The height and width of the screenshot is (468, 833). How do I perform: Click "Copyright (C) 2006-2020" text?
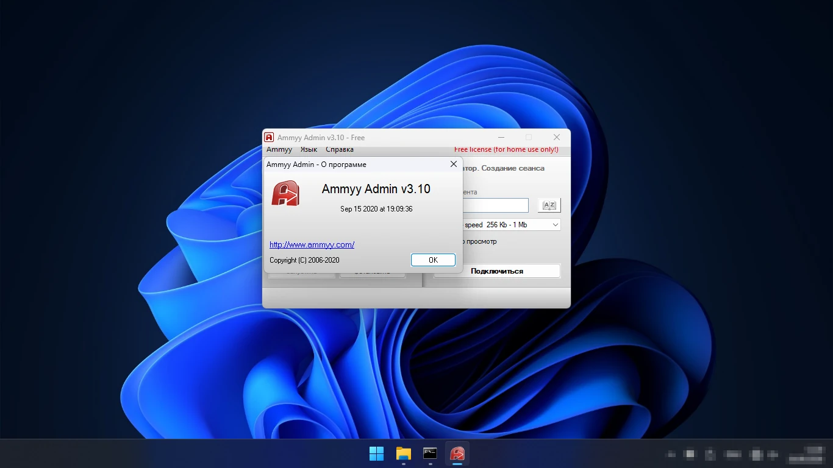pyautogui.click(x=304, y=260)
